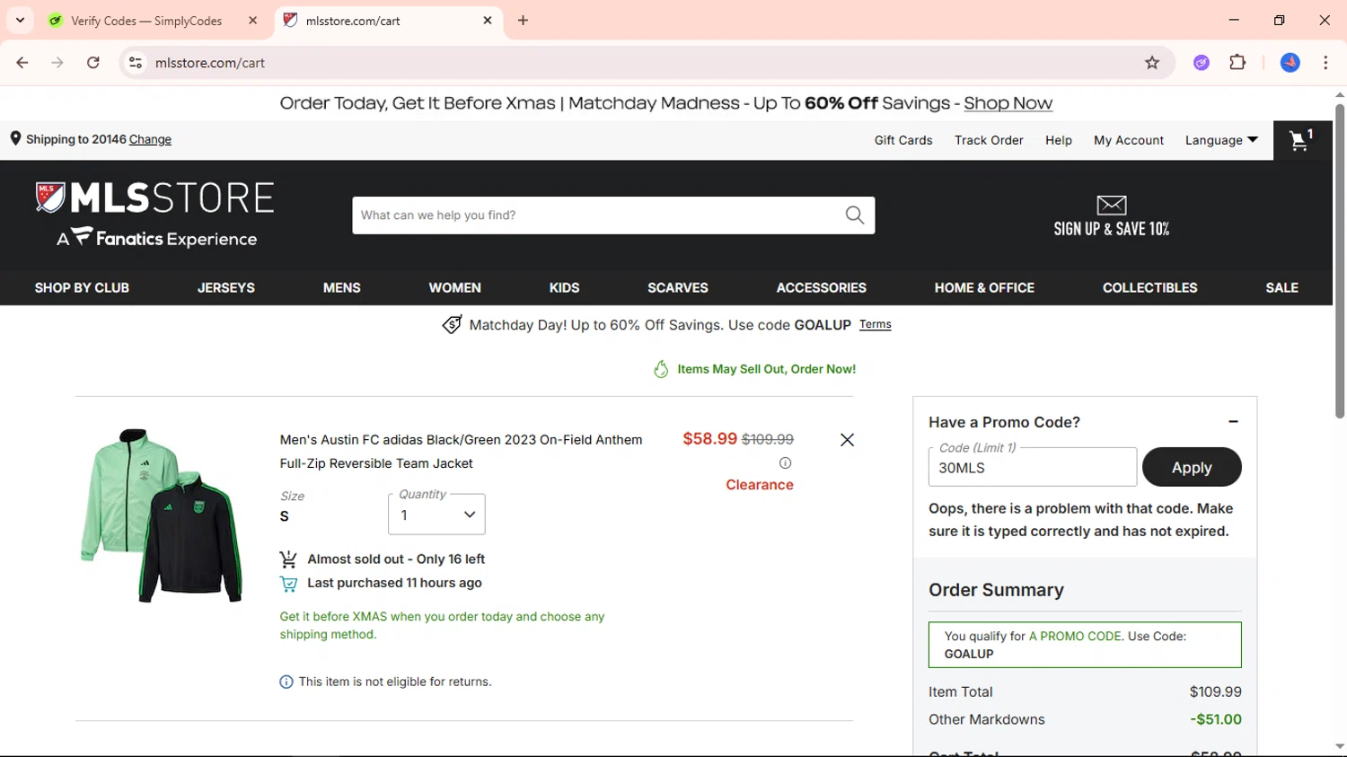The width and height of the screenshot is (1347, 757).
Task: Click the $58.99 sale price
Action: 709,439
